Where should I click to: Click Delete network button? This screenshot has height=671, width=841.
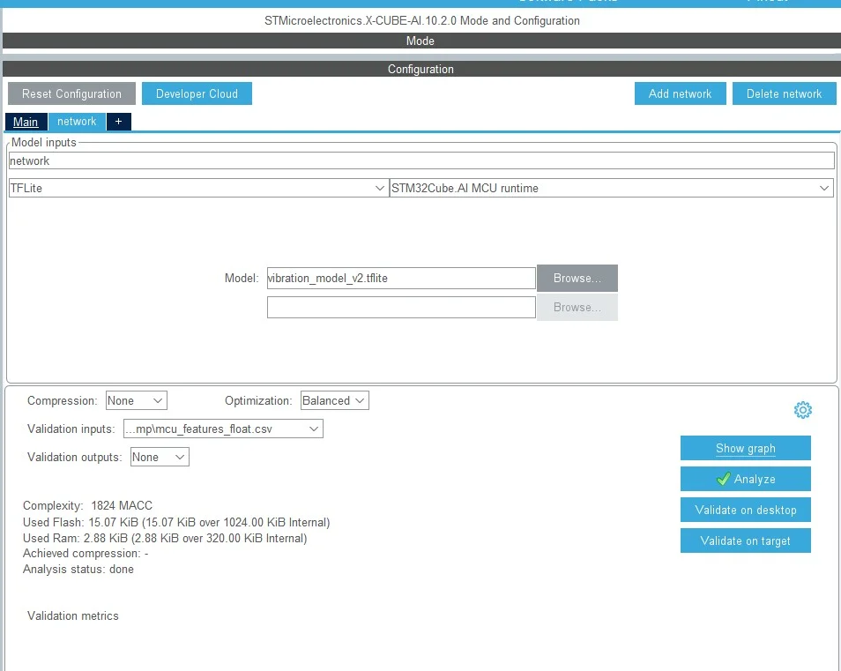(x=784, y=93)
